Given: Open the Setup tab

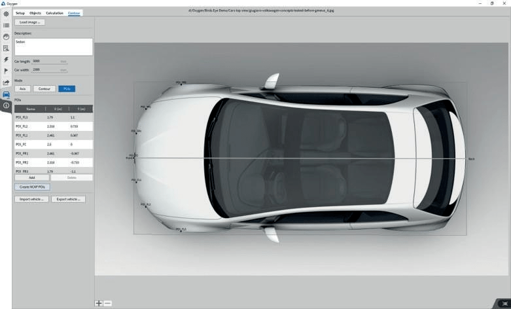Looking at the screenshot, I should click(20, 13).
